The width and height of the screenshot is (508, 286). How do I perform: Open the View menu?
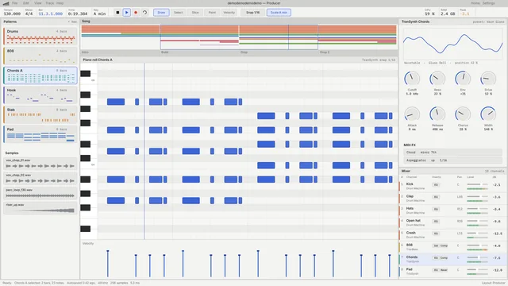(38, 3)
